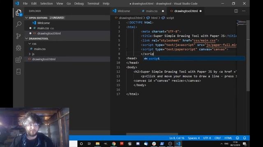263x147 pixels.
Task: Click the editor horizontal scrollbar
Action: [152, 134]
